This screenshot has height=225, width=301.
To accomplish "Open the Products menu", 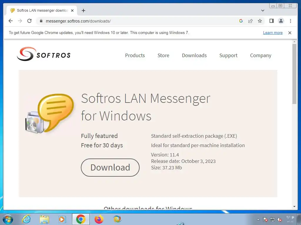I will tap(135, 55).
